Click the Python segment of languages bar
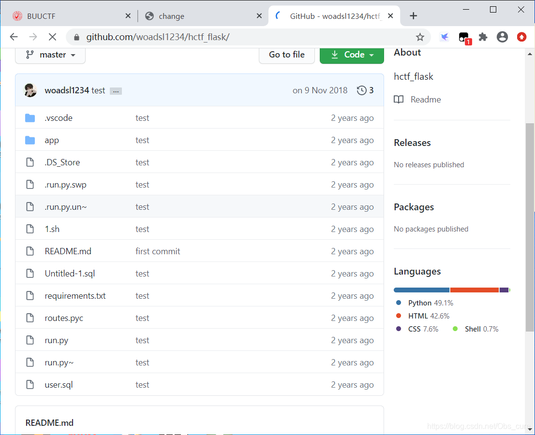 pyautogui.click(x=421, y=290)
